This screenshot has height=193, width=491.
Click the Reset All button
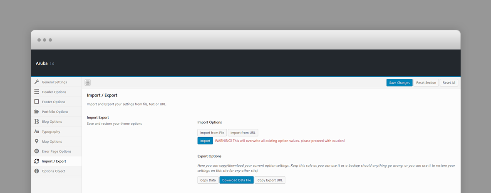tap(449, 83)
